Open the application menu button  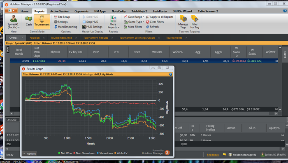[x=11, y=11]
